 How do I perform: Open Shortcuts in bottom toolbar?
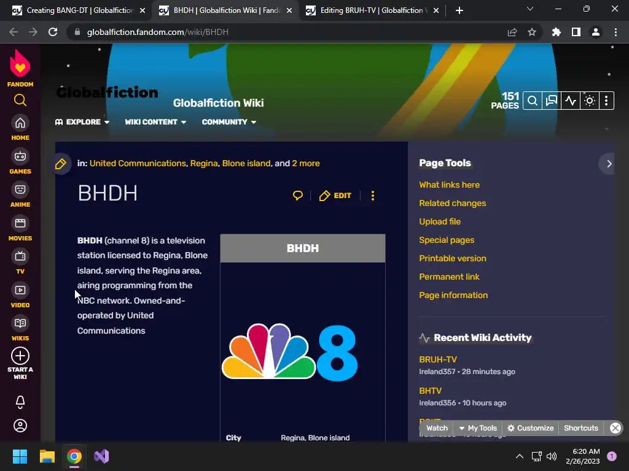pyautogui.click(x=581, y=427)
